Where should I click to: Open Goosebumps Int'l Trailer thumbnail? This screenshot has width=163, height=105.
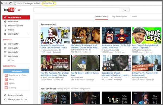116,63
